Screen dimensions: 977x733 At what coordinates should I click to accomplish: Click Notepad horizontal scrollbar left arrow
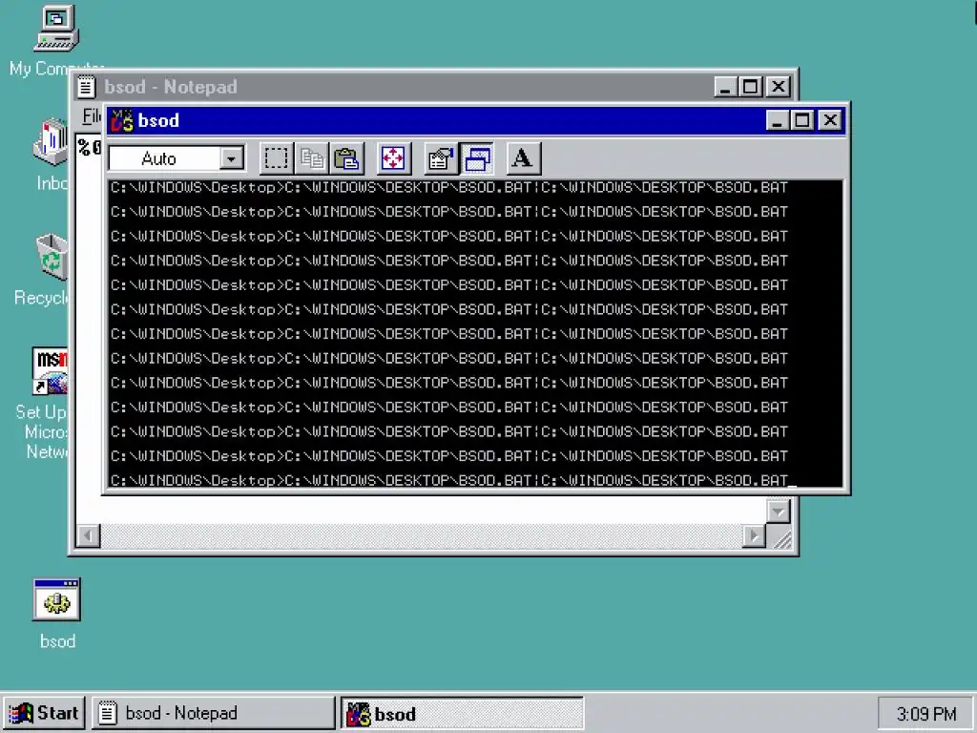89,535
